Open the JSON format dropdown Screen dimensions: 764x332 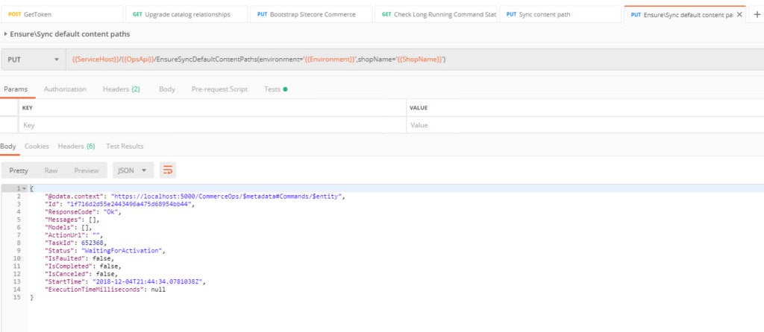133,170
